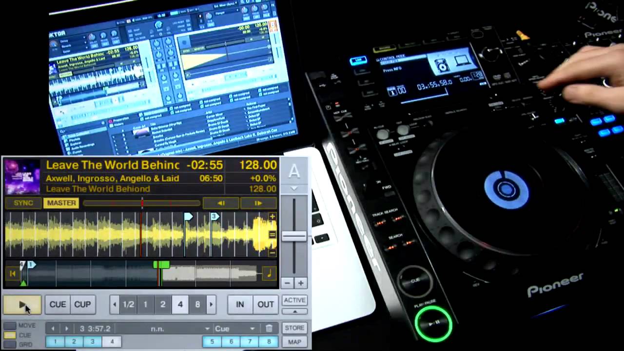Image resolution: width=624 pixels, height=351 pixels.
Task: Click the cue name field n.n.
Action: (157, 329)
